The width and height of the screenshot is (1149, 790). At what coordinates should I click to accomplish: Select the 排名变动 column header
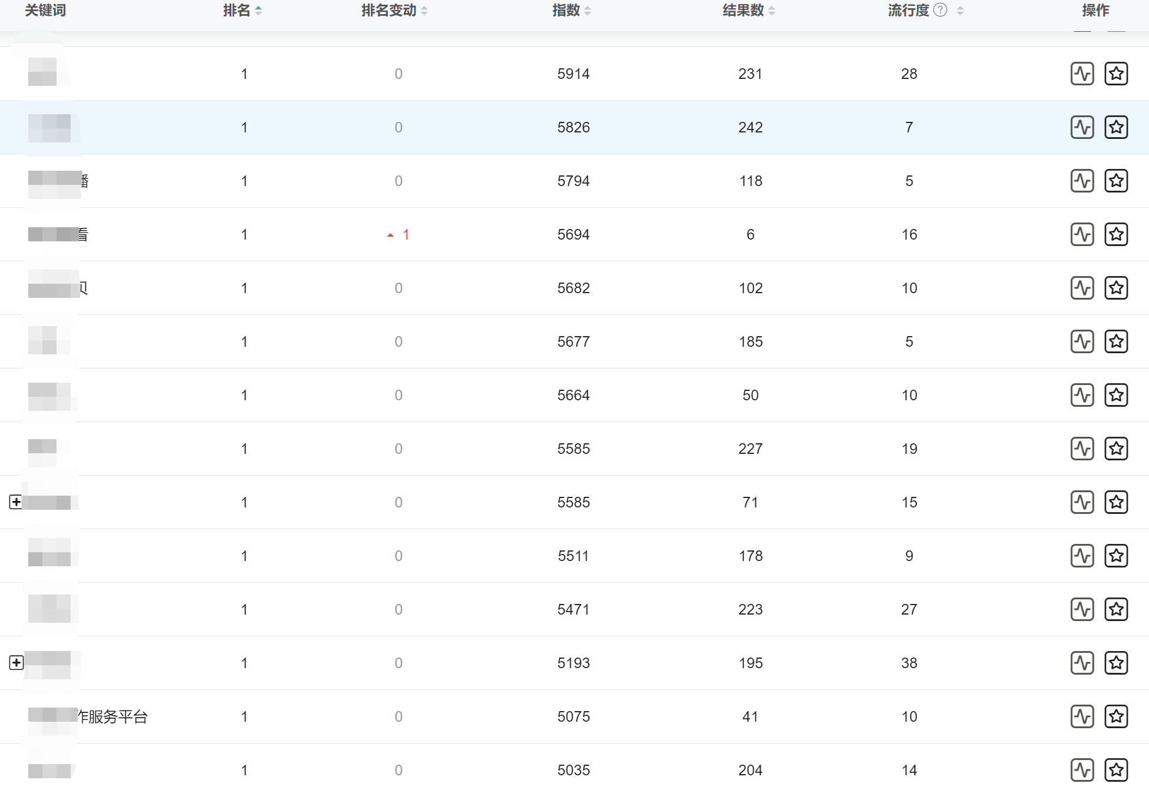388,10
